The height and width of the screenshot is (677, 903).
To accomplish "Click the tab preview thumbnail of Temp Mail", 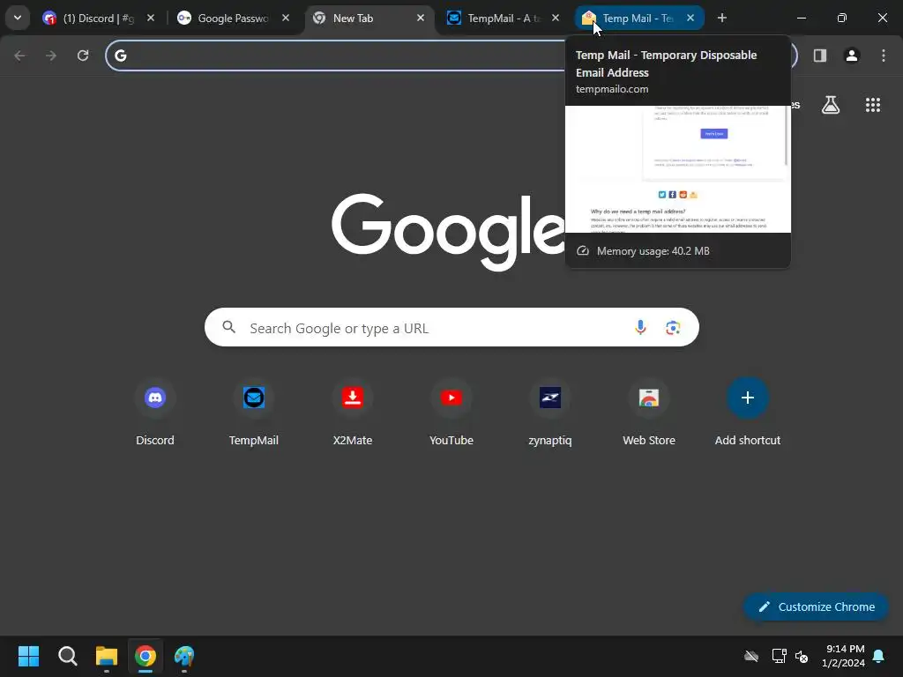I will 678,169.
